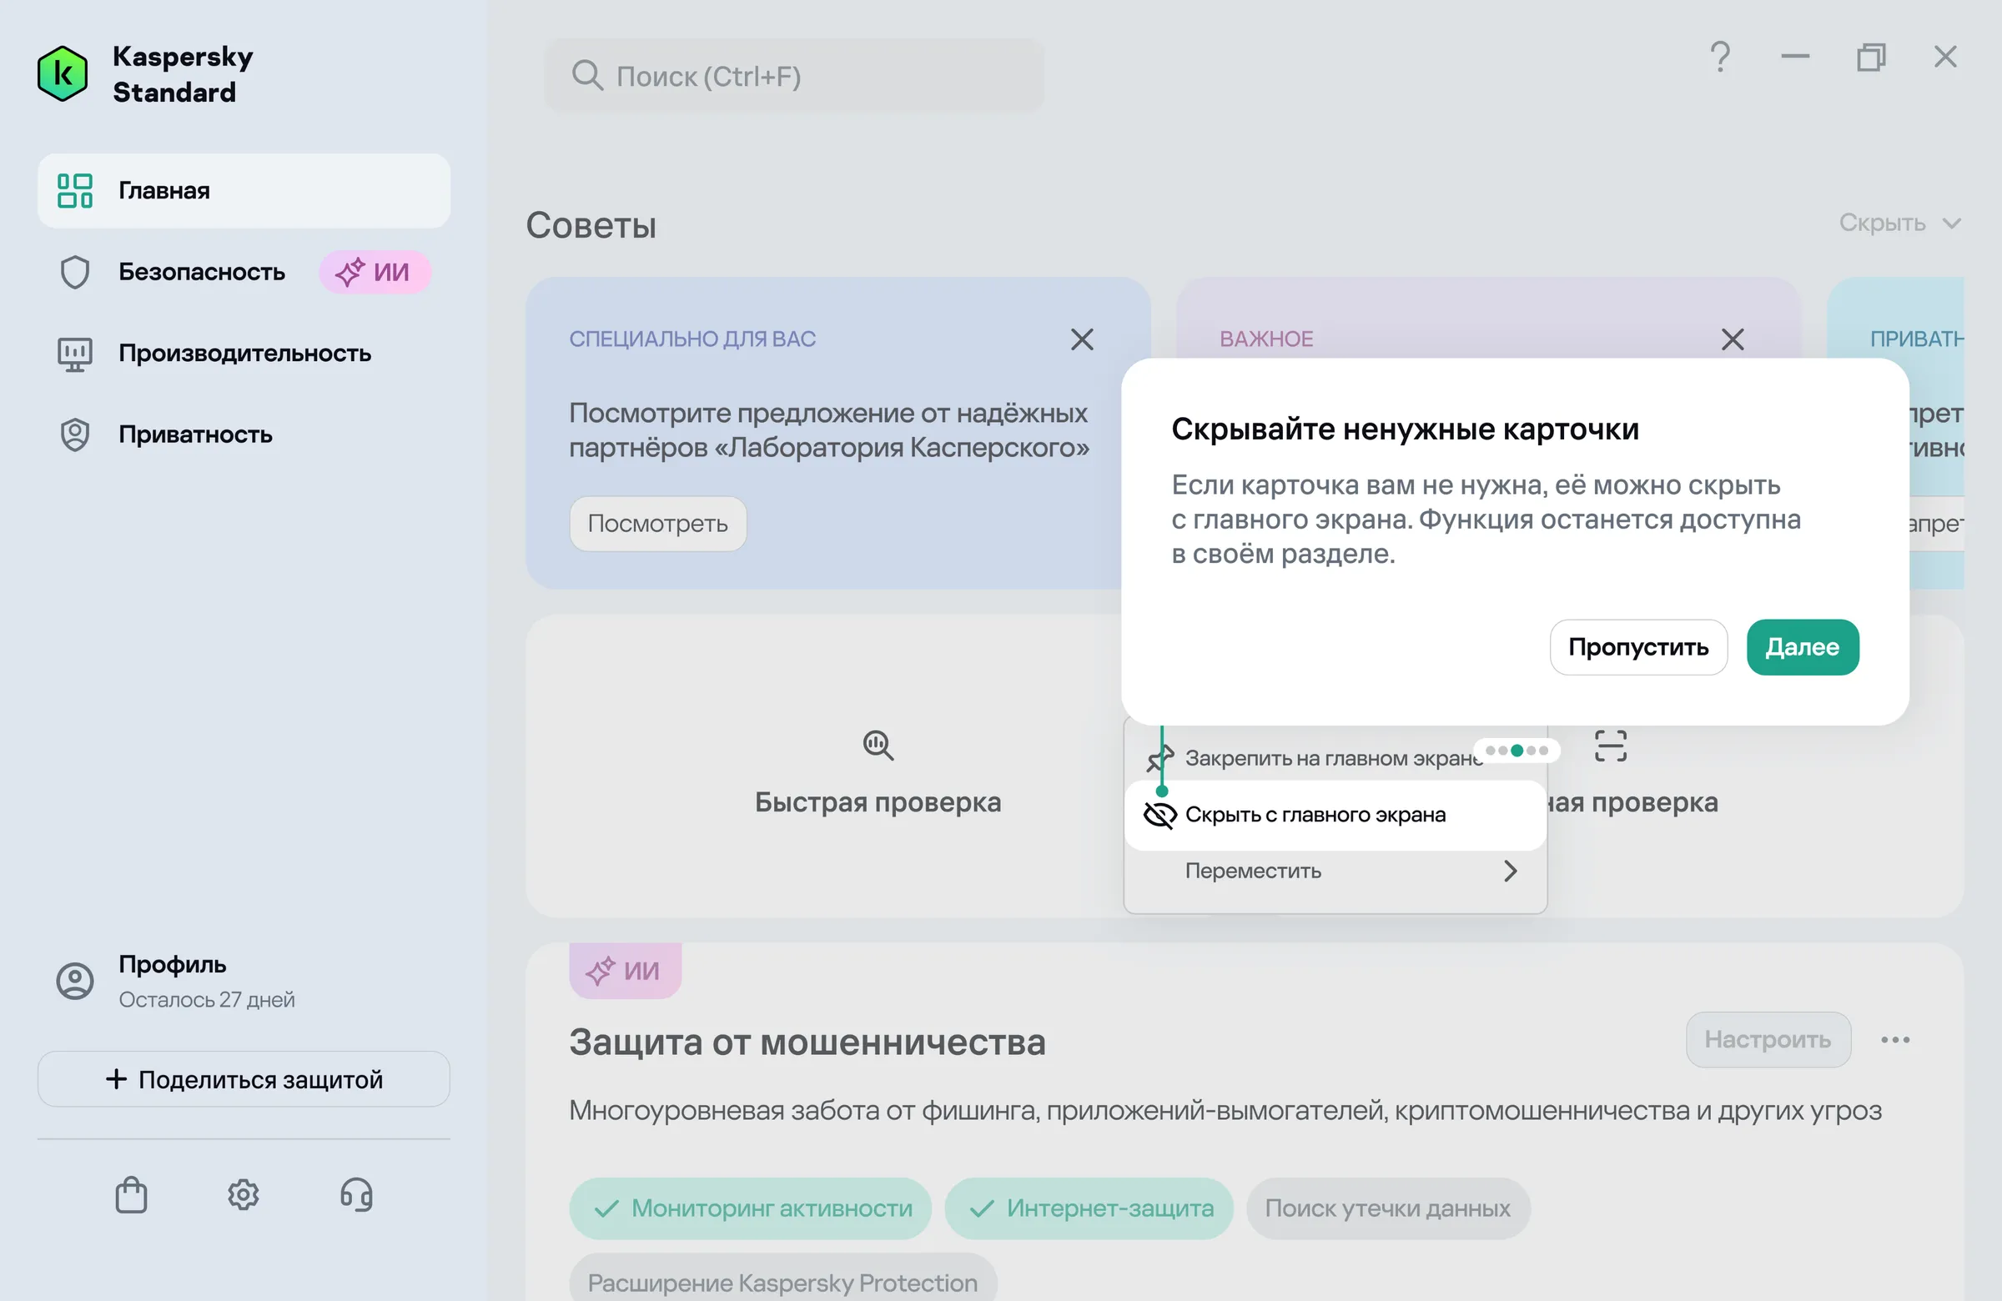Click the ИИ tag above Защита от мошенничества
The image size is (2002, 1301).
point(625,971)
